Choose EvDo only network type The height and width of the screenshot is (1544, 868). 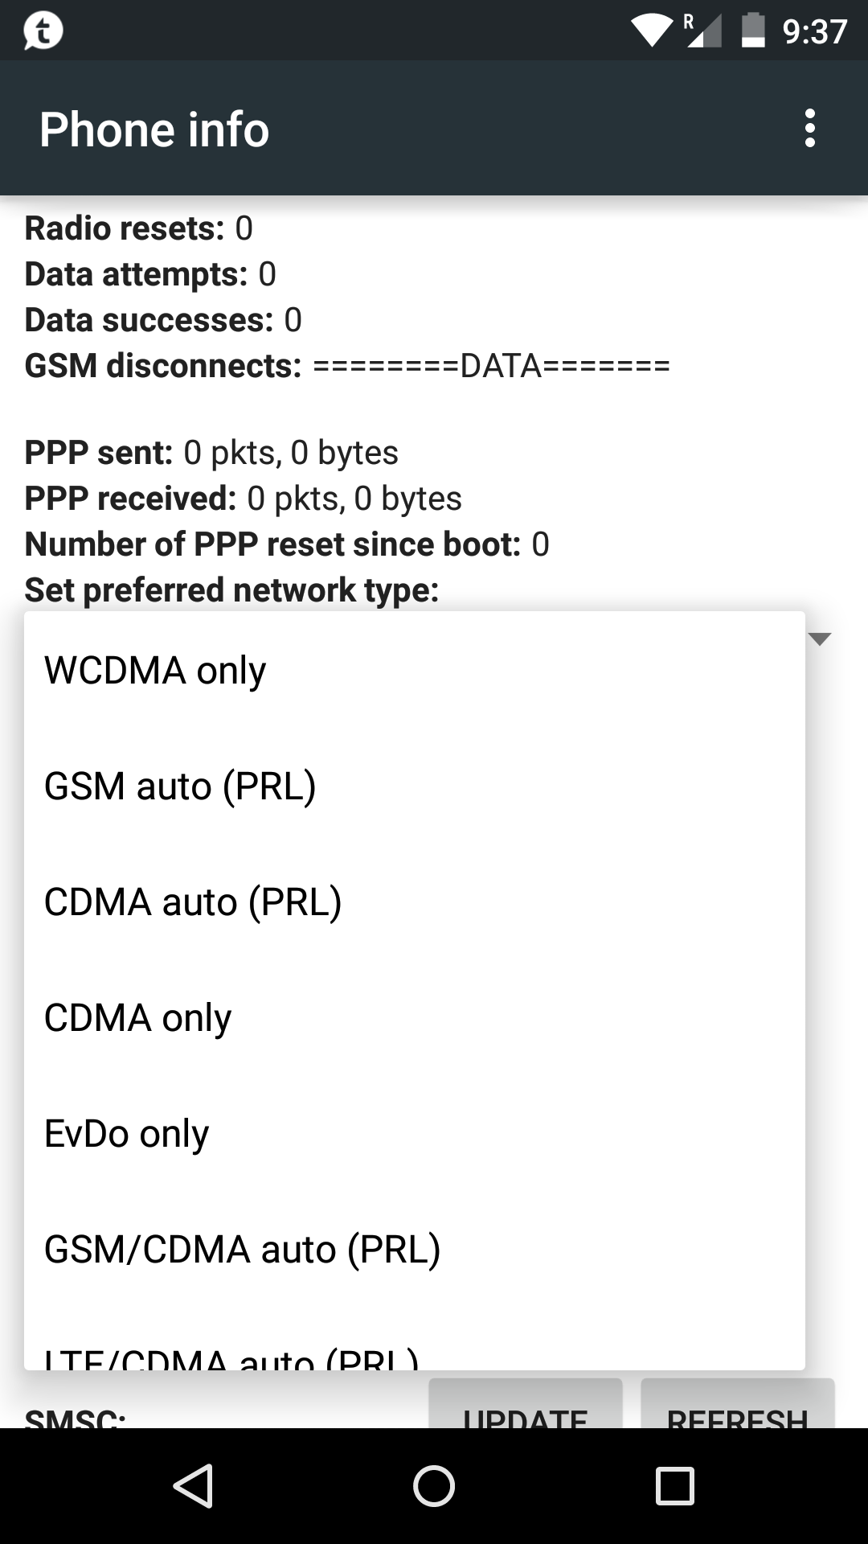[414, 1133]
